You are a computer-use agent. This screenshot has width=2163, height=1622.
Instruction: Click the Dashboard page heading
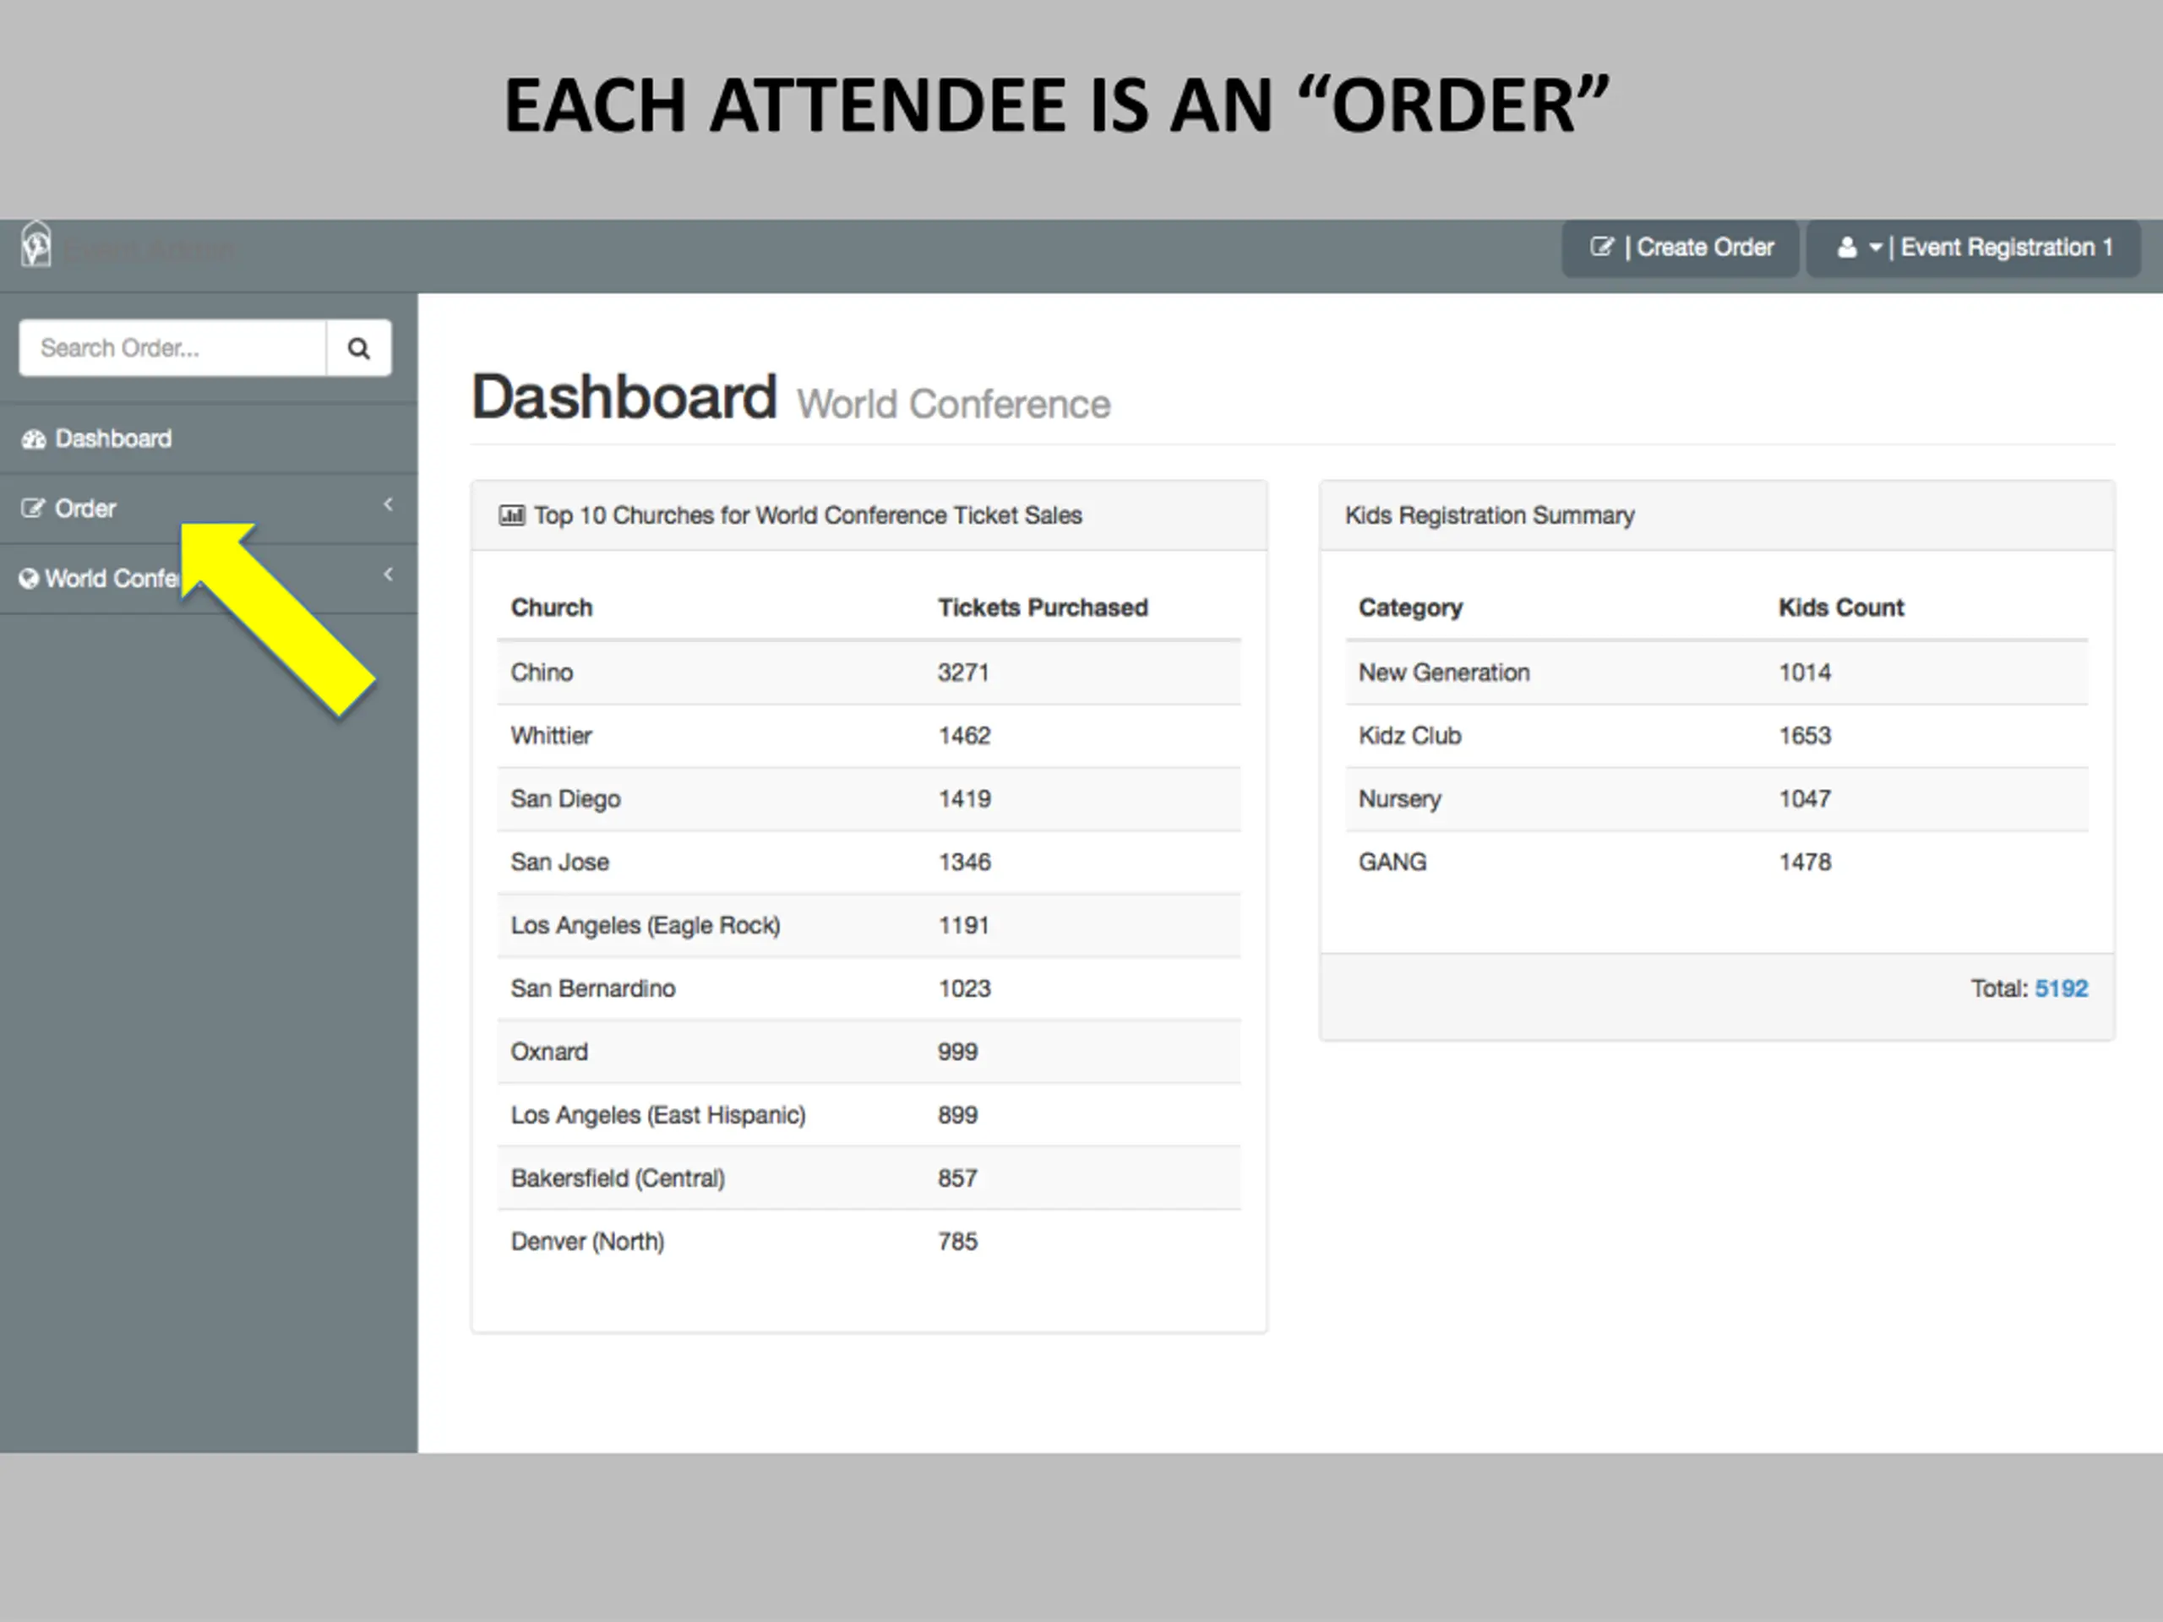coord(624,398)
